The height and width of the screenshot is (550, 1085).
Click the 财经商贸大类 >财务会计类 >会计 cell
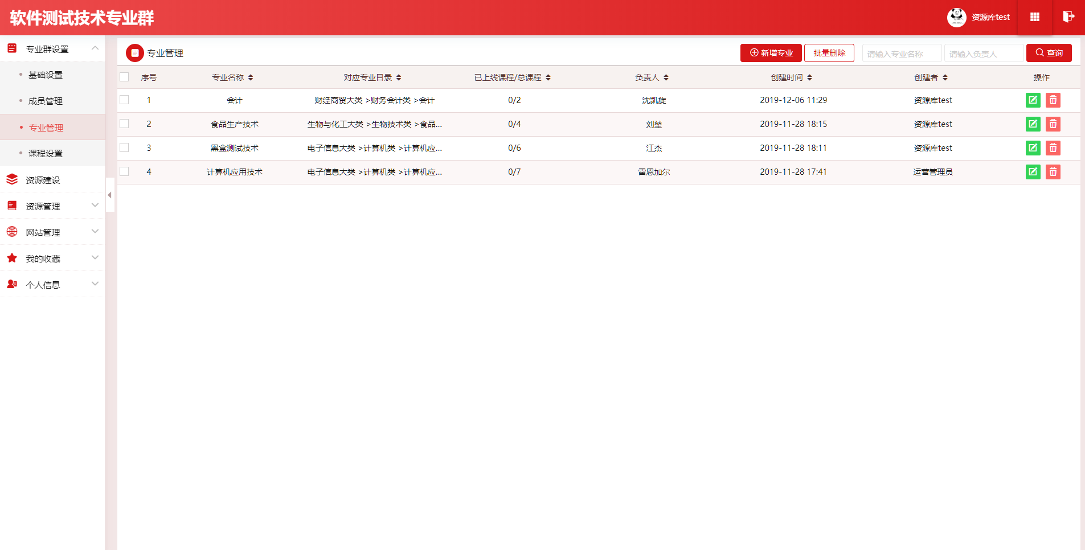375,100
